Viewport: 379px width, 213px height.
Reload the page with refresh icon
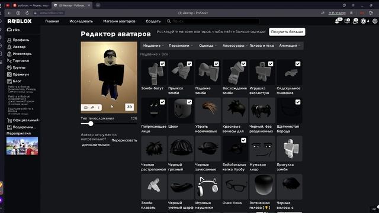coord(27,13)
